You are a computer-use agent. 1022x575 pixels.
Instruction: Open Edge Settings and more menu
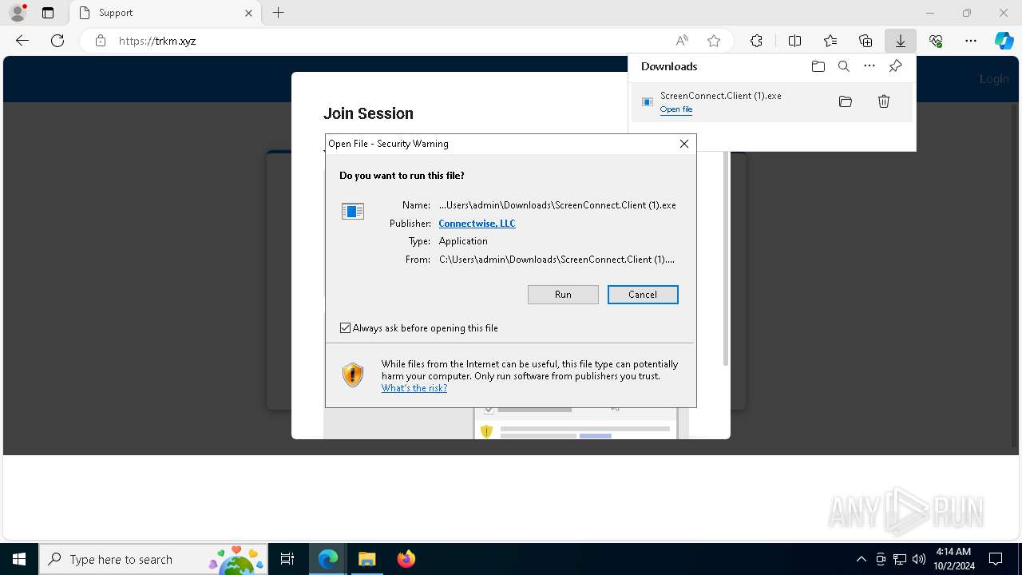[x=971, y=41]
